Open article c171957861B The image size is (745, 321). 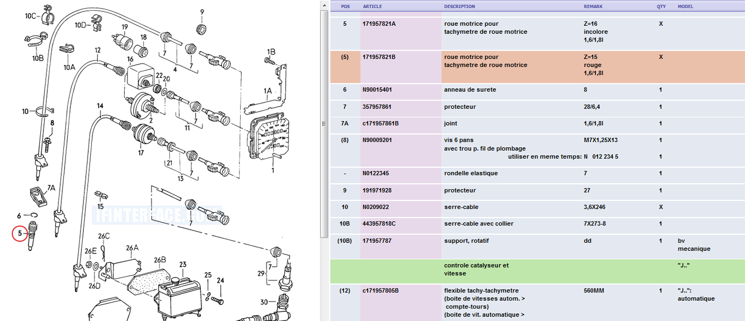pos(381,124)
